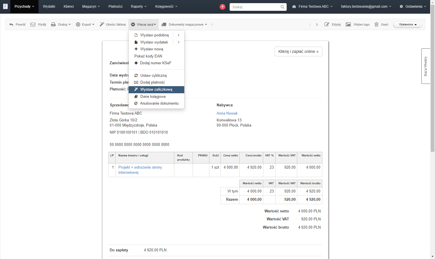Viewport: 435px width, 259px height.
Task: Open the Księgowość dropdown
Action: pyautogui.click(x=166, y=7)
